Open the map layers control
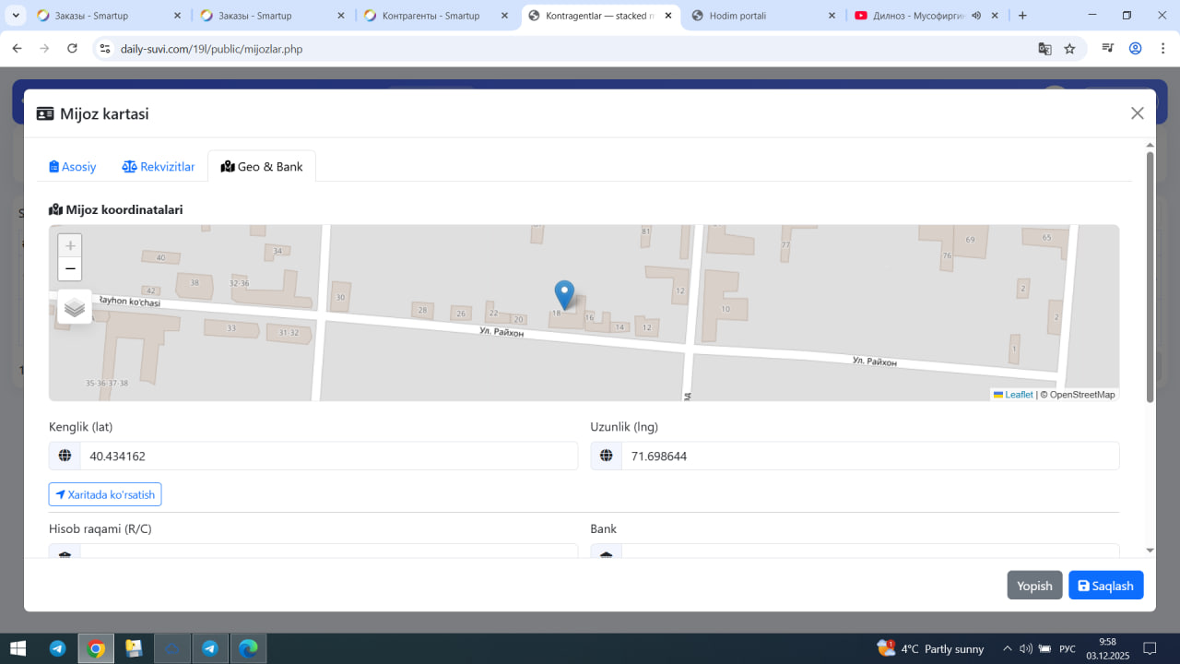 click(75, 307)
